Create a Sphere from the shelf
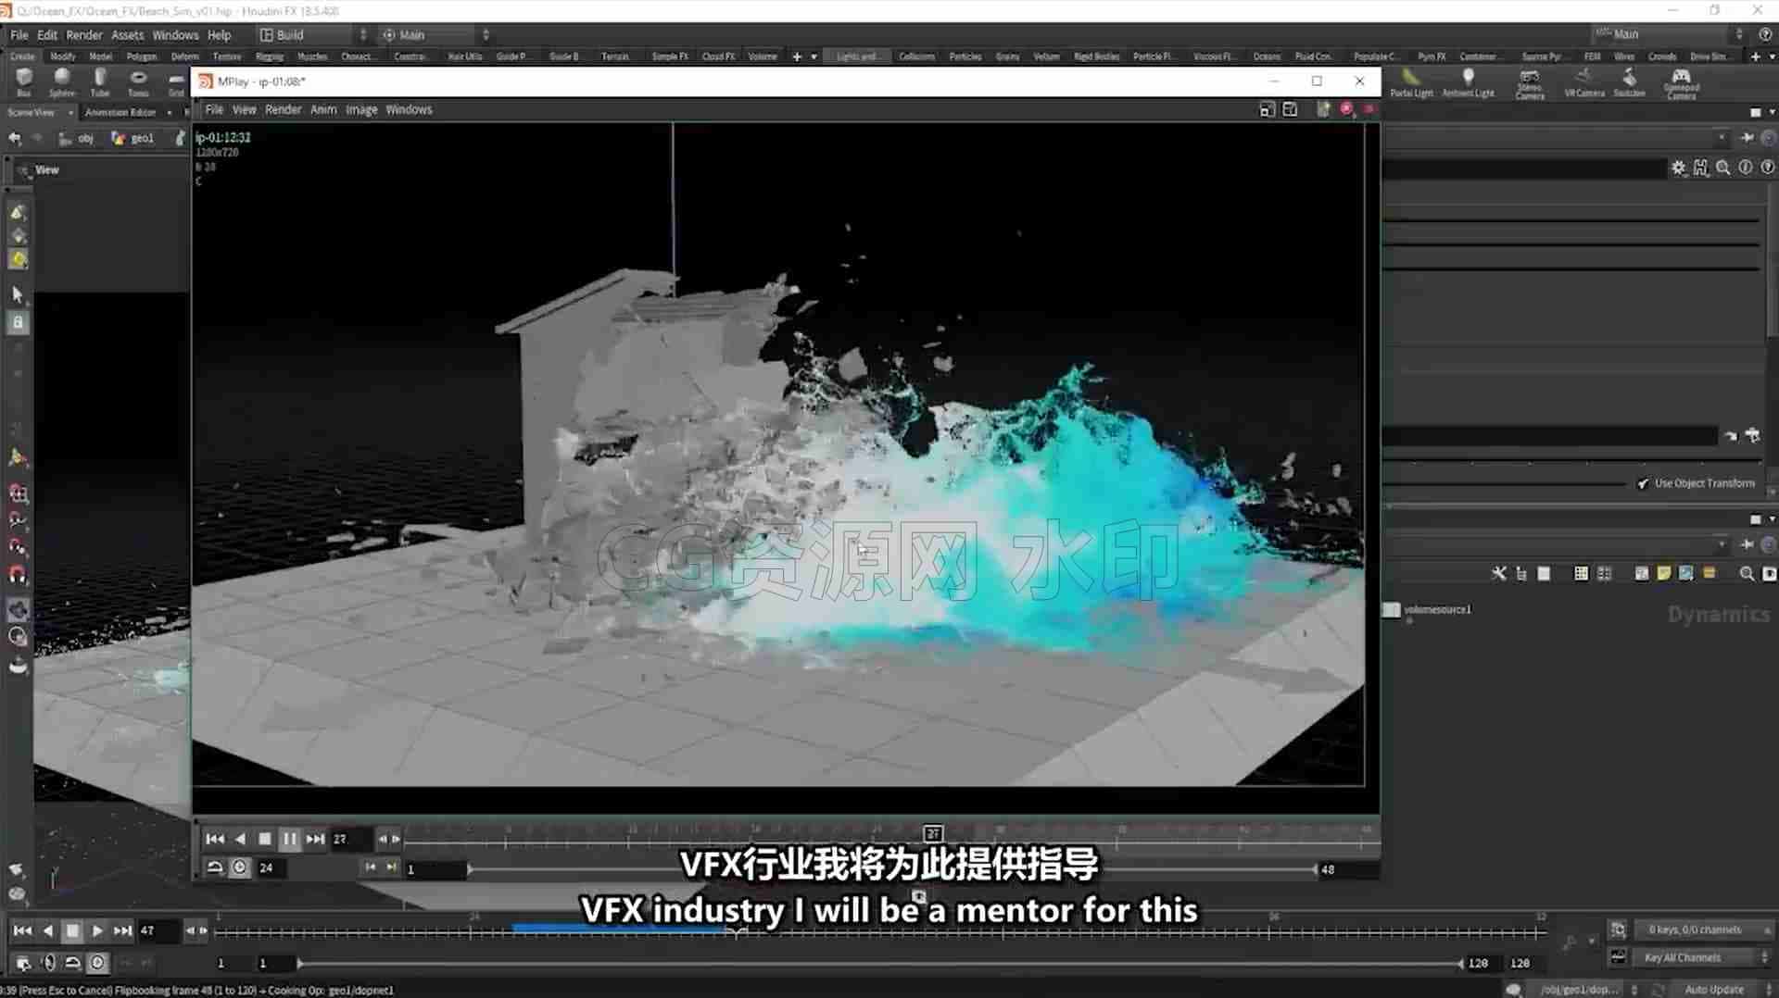This screenshot has height=998, width=1779. [x=62, y=81]
